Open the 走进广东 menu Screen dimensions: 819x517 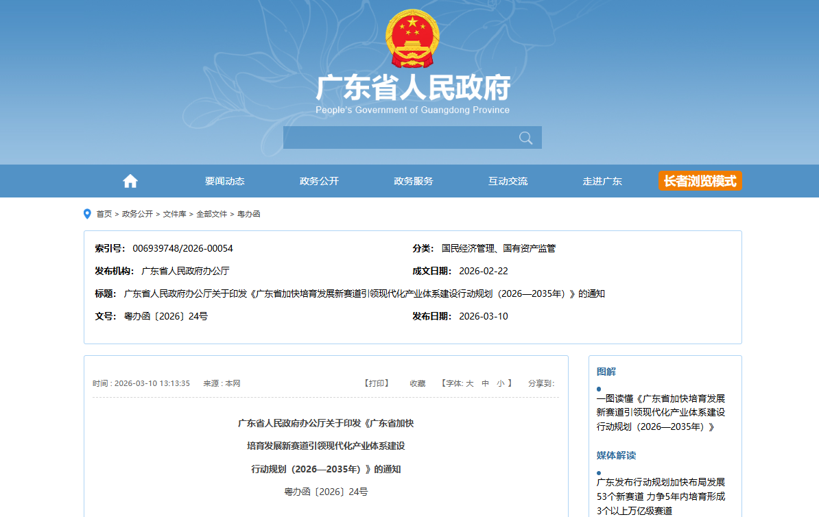602,180
